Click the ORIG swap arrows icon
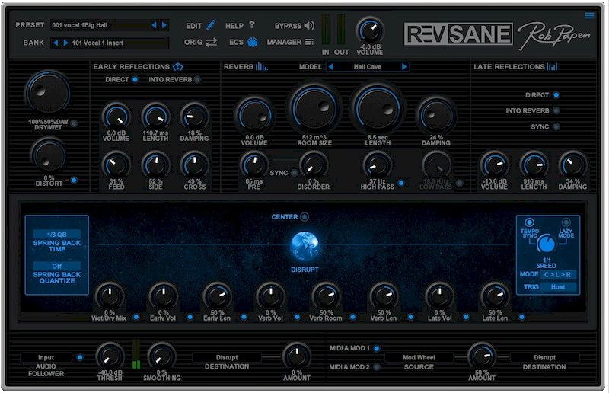The height and width of the screenshot is (393, 609). coord(212,42)
